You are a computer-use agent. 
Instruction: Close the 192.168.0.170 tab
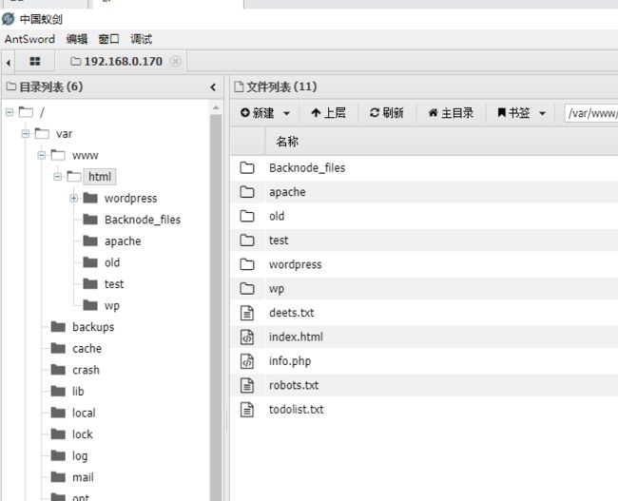click(x=176, y=62)
